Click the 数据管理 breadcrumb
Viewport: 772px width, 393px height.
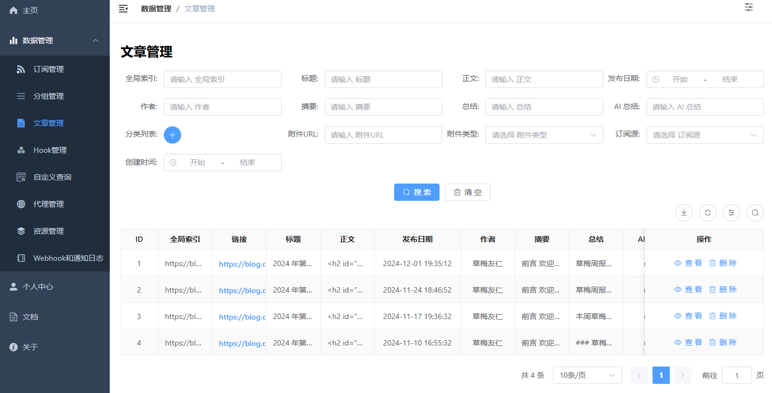click(x=156, y=9)
